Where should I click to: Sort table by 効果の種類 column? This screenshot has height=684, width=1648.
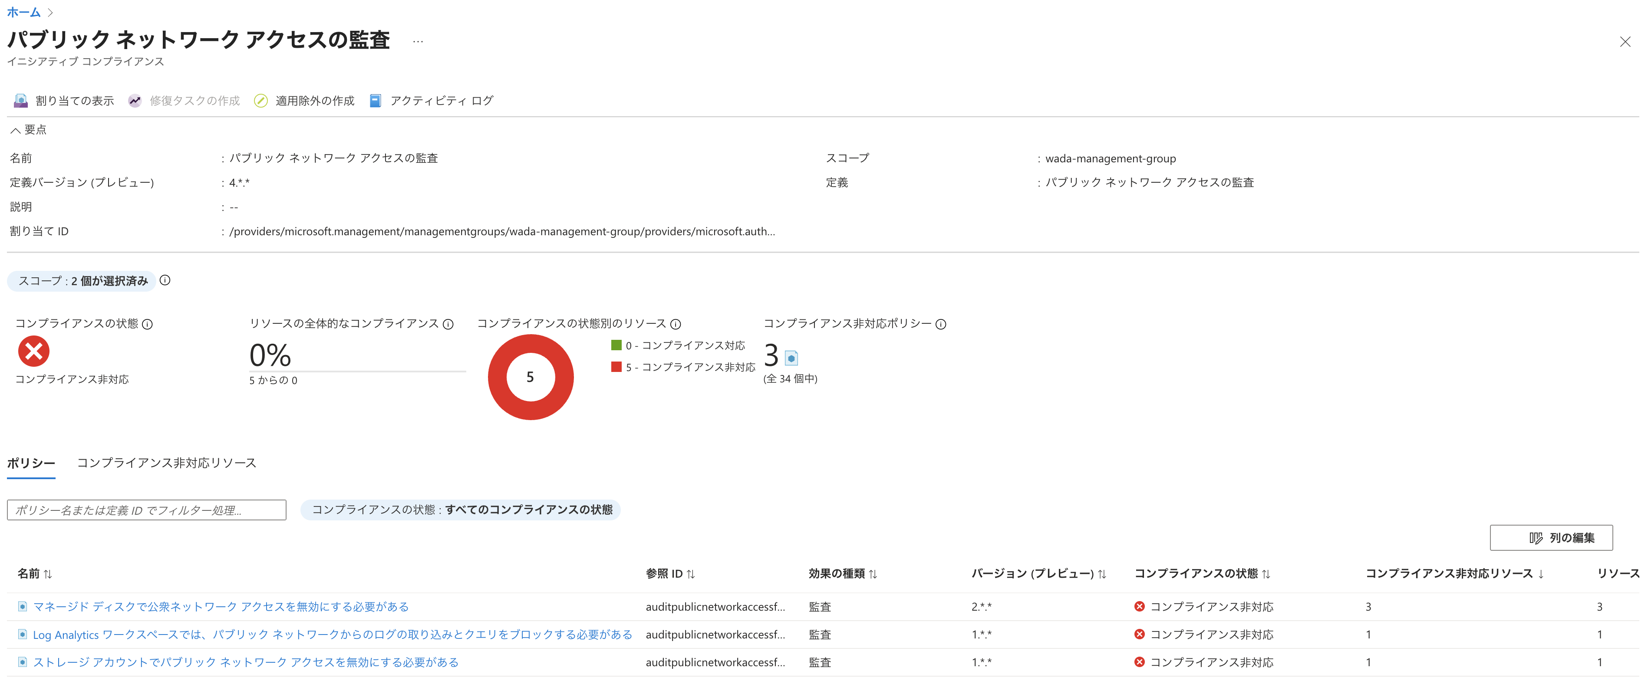(x=843, y=573)
